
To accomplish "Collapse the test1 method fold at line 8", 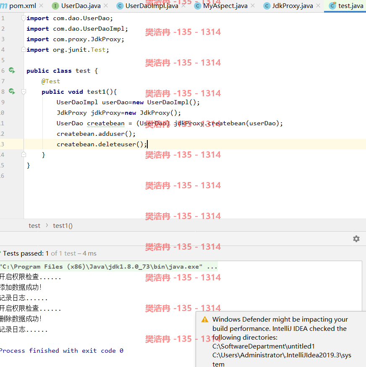I will (24, 92).
